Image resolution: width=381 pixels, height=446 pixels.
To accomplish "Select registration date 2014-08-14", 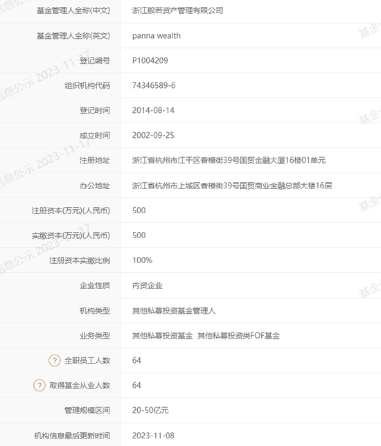I will 153,110.
